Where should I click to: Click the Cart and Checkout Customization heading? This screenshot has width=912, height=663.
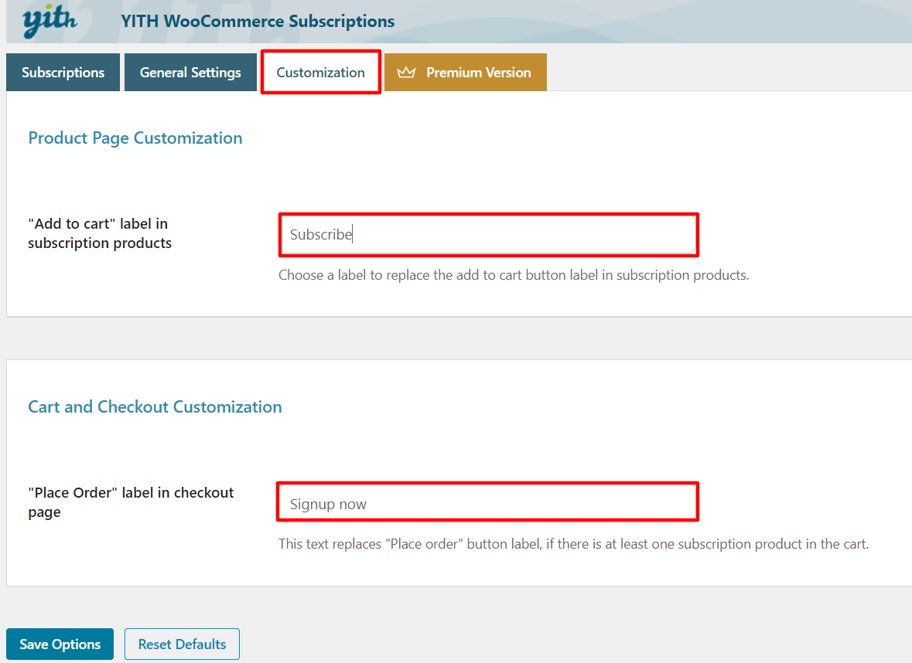pos(155,406)
